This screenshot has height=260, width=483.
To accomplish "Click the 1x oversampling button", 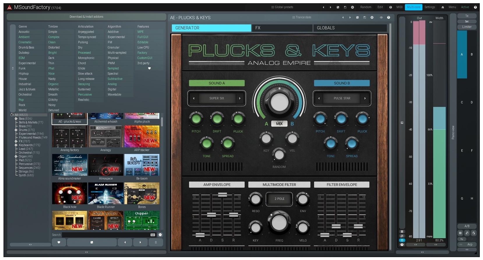I will pos(467,16).
